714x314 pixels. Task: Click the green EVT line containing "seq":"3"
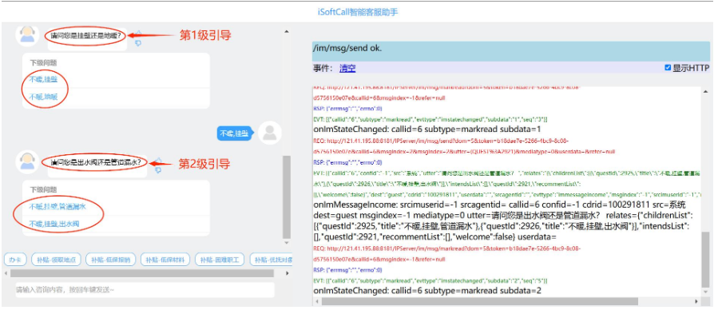point(430,119)
